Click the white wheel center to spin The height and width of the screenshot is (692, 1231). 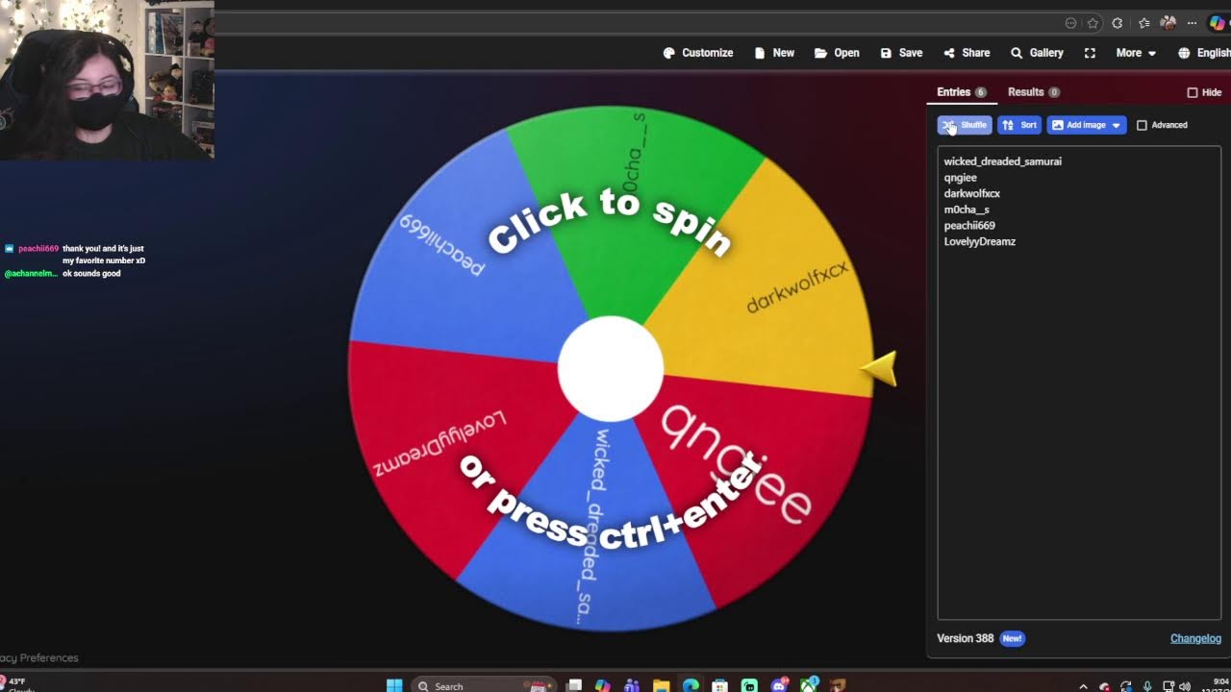611,369
